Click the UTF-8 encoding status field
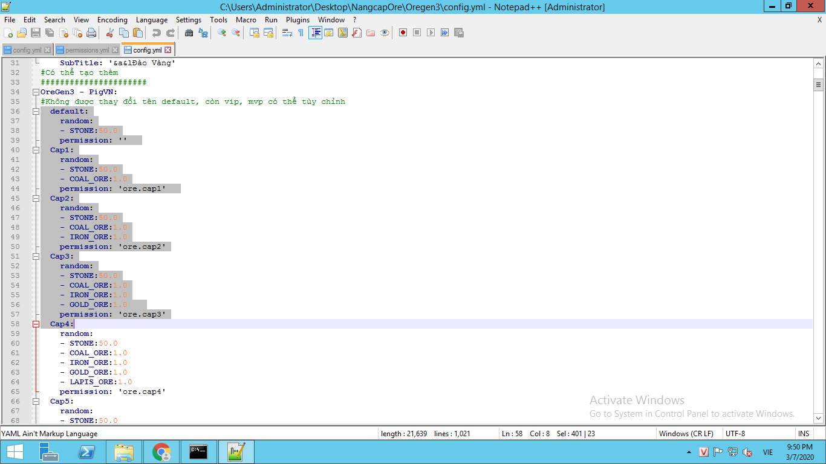Screen dimensions: 826x464 tap(735, 433)
